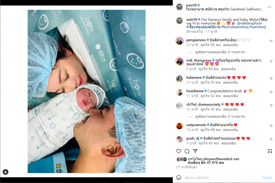Open the emoji picker smiley icon
The image size is (275, 183).
tap(178, 178)
